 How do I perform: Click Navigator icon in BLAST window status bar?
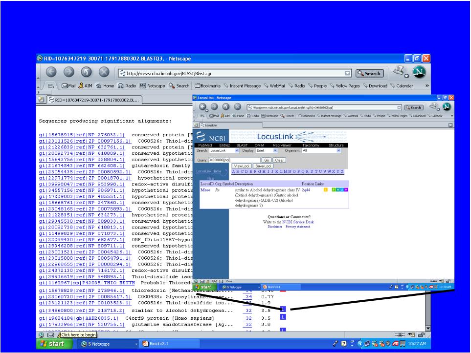41,335
